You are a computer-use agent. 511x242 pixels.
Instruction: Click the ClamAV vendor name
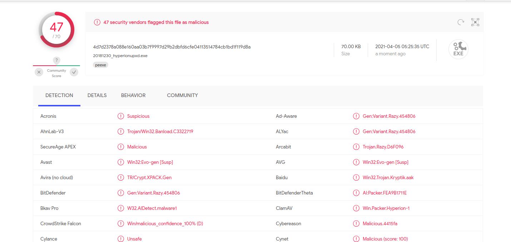coord(284,208)
